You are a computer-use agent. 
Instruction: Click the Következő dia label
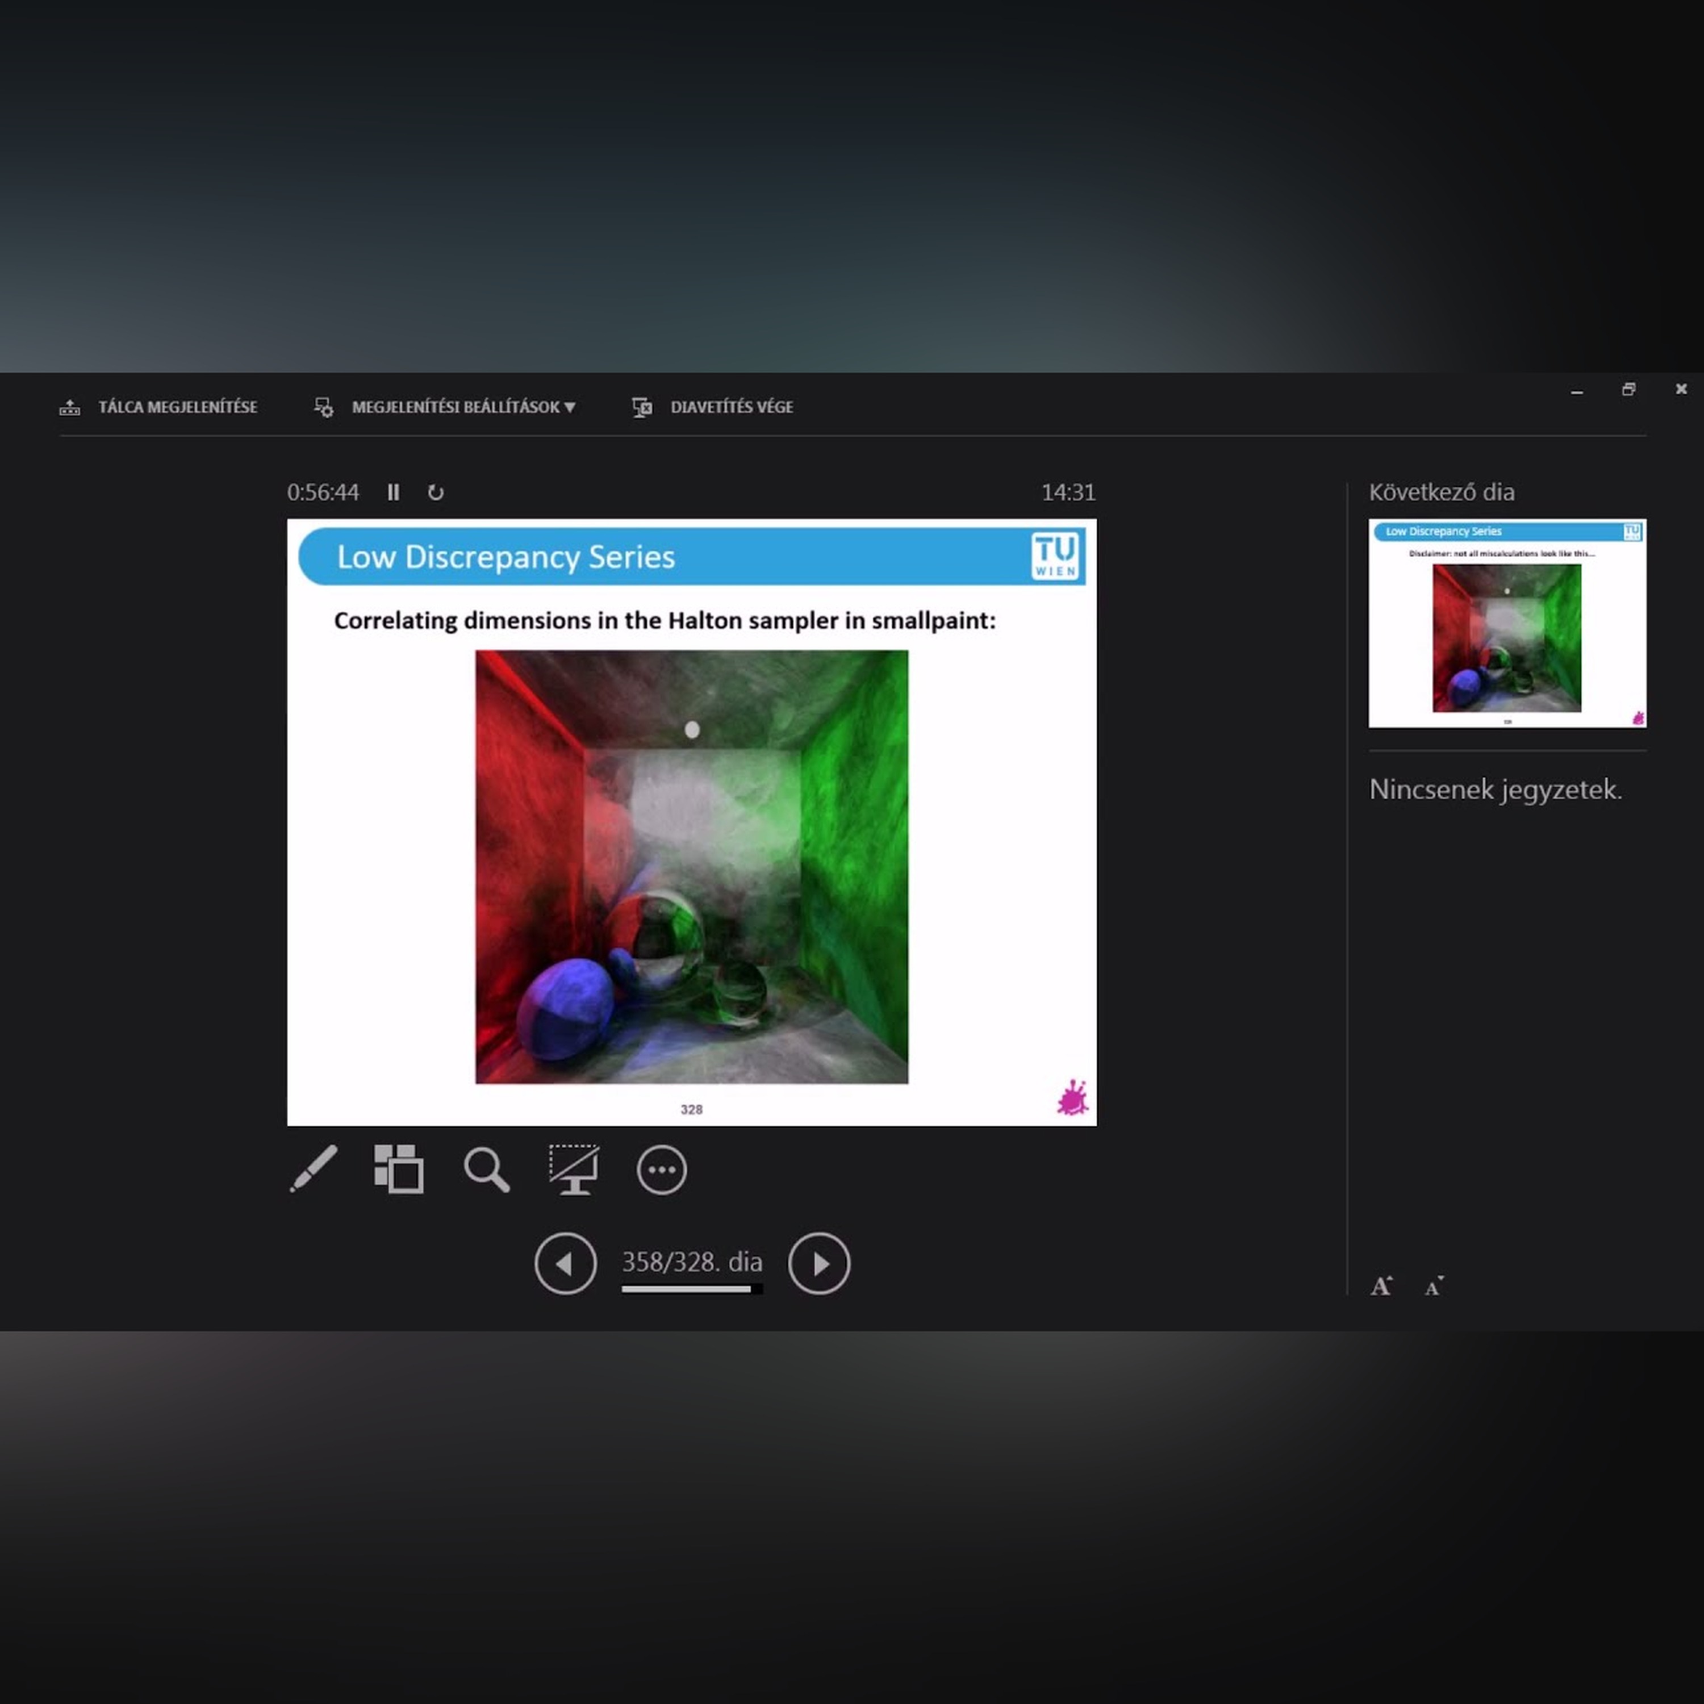tap(1441, 492)
